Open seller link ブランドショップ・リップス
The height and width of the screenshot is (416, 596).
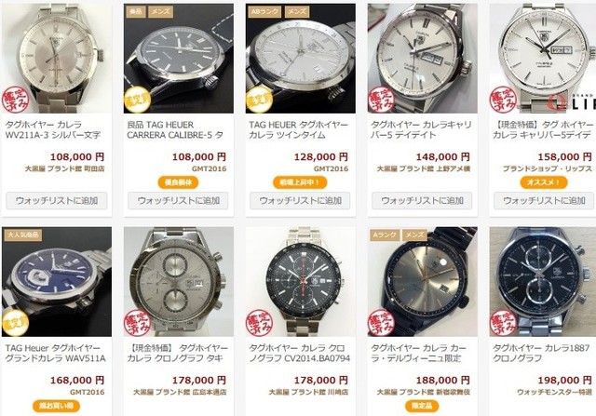548,168
